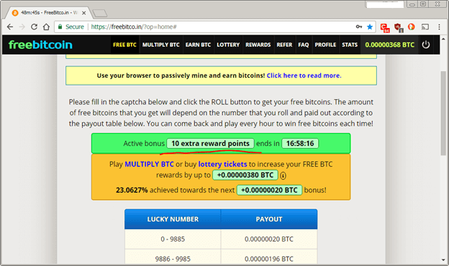Click the 23.0627% progress text
Image resolution: width=449 pixels, height=266 pixels.
pyautogui.click(x=132, y=191)
